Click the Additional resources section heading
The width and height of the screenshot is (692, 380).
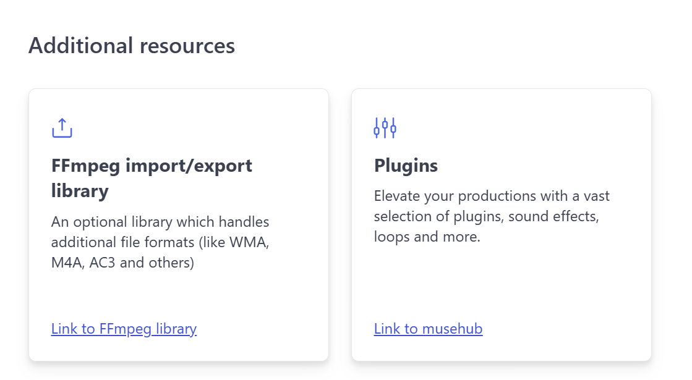(132, 46)
